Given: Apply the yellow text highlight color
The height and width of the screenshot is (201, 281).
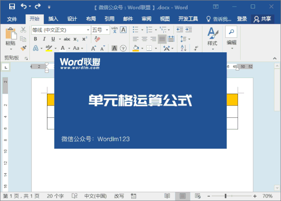Looking at the screenshot, I should coord(49,48).
